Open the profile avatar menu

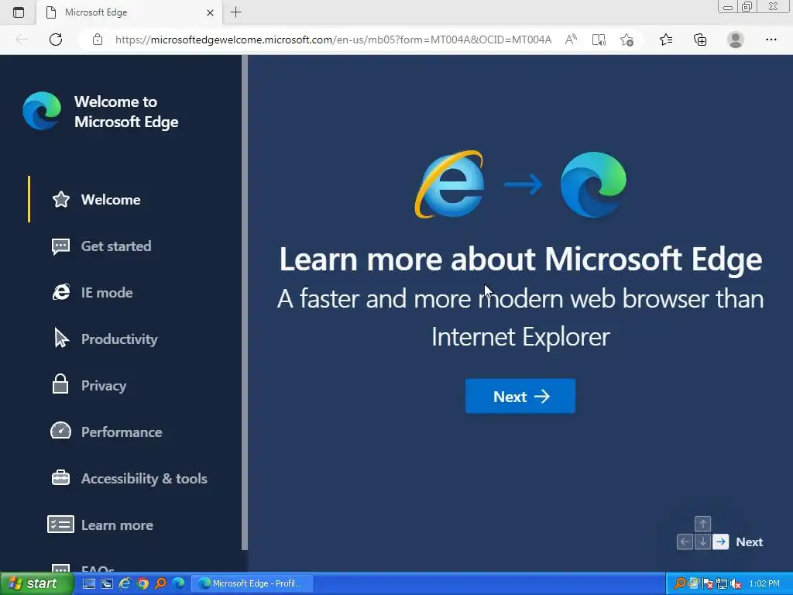point(736,40)
